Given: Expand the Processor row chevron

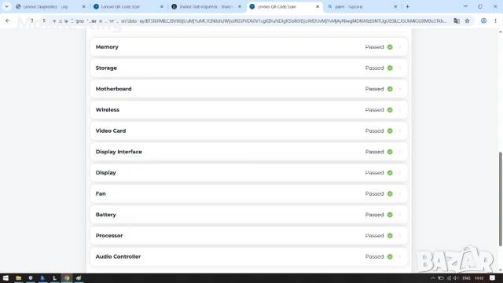Looking at the screenshot, I should (400, 236).
